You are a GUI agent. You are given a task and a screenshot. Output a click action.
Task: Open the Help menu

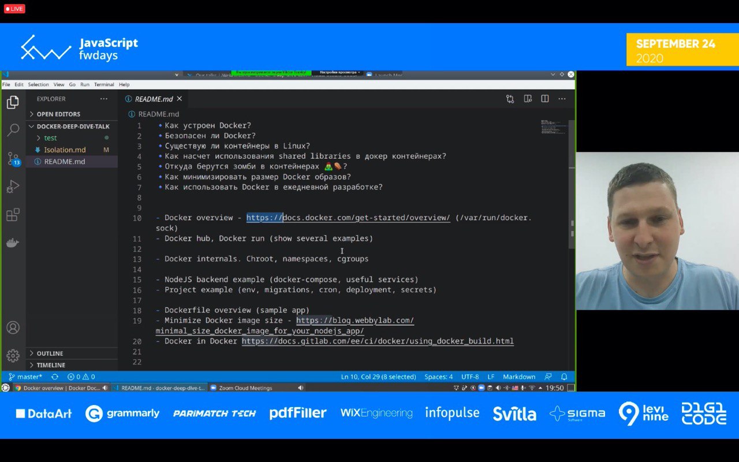(124, 84)
